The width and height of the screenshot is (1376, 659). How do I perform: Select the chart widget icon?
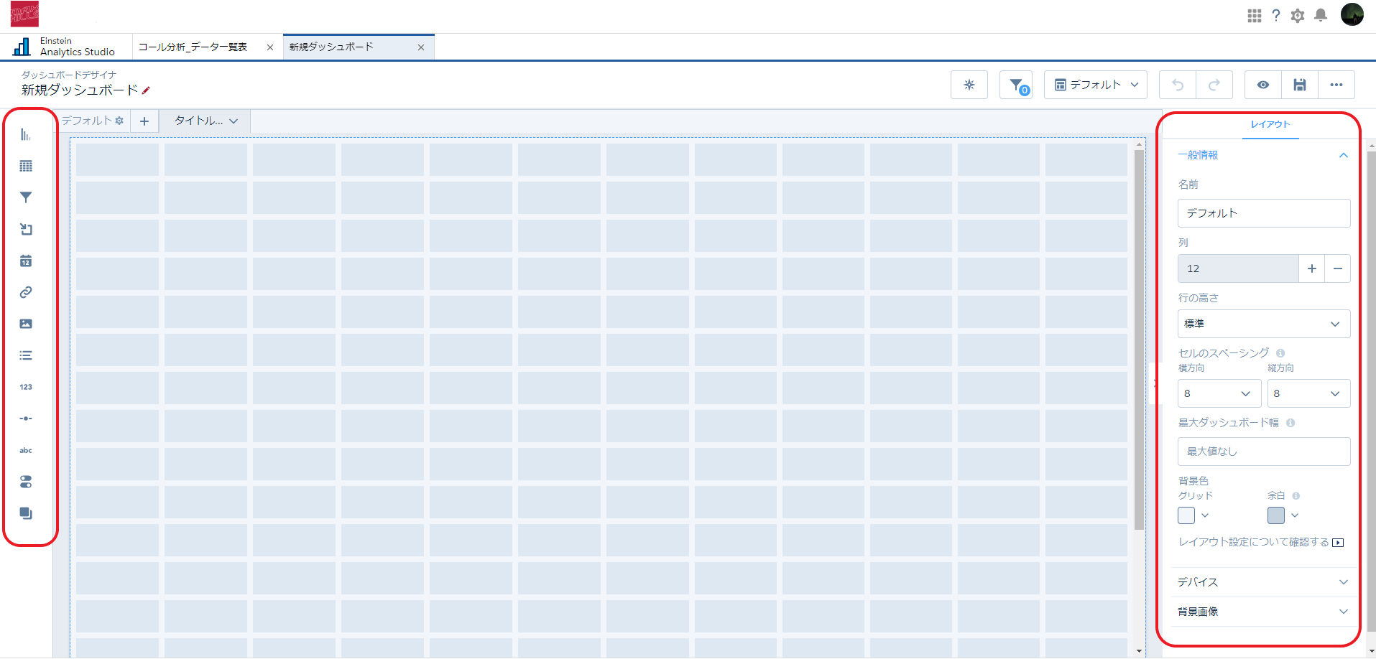click(26, 135)
